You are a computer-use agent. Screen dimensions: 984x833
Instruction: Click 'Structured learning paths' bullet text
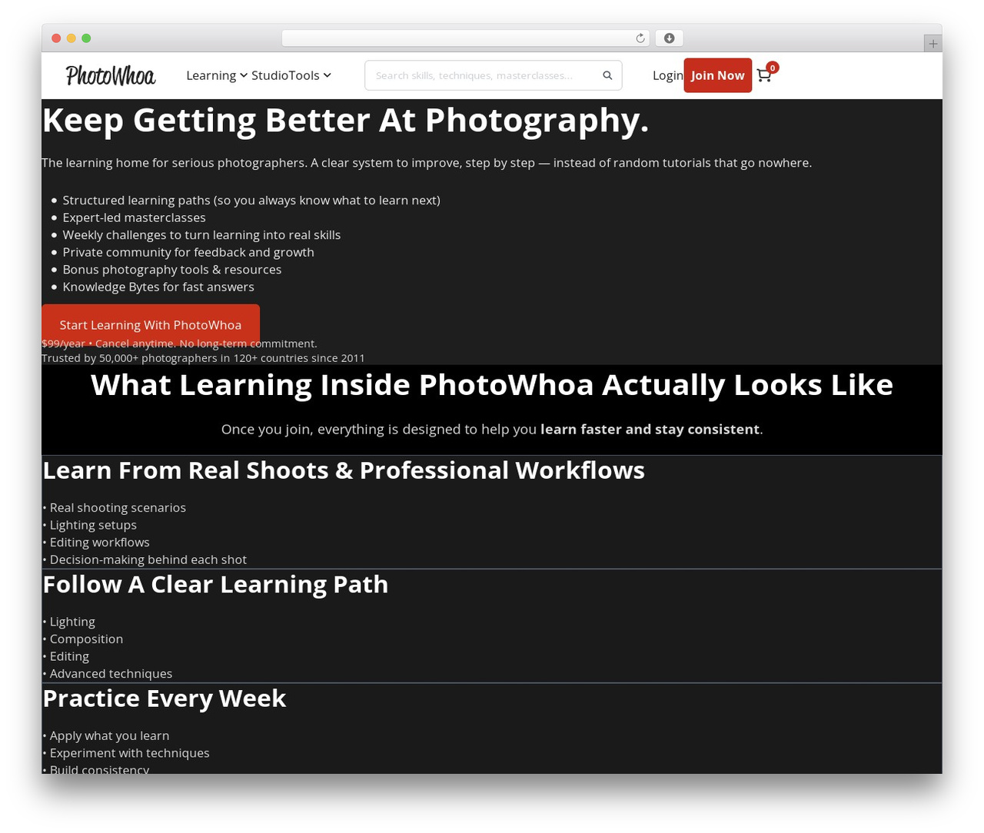point(251,201)
